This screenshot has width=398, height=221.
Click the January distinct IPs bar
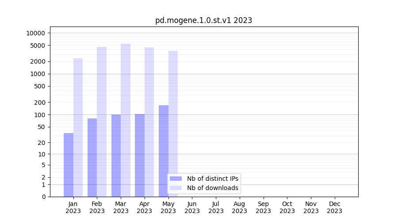(x=69, y=165)
